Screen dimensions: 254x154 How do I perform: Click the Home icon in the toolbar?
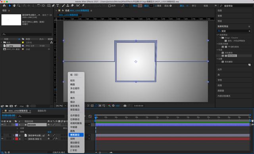[4, 6]
